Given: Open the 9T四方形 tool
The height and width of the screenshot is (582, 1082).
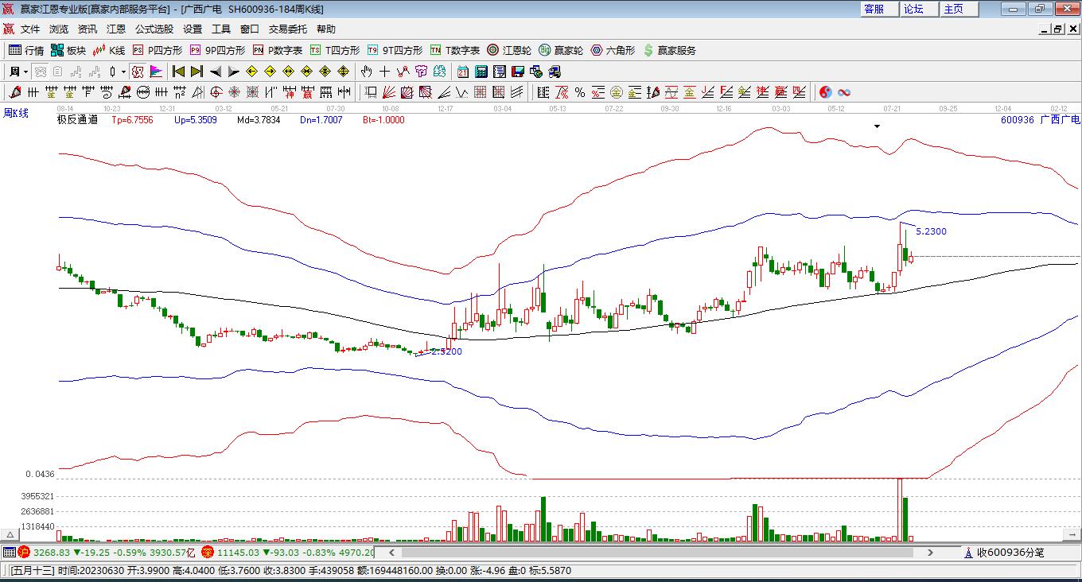Looking at the screenshot, I should pos(395,50).
